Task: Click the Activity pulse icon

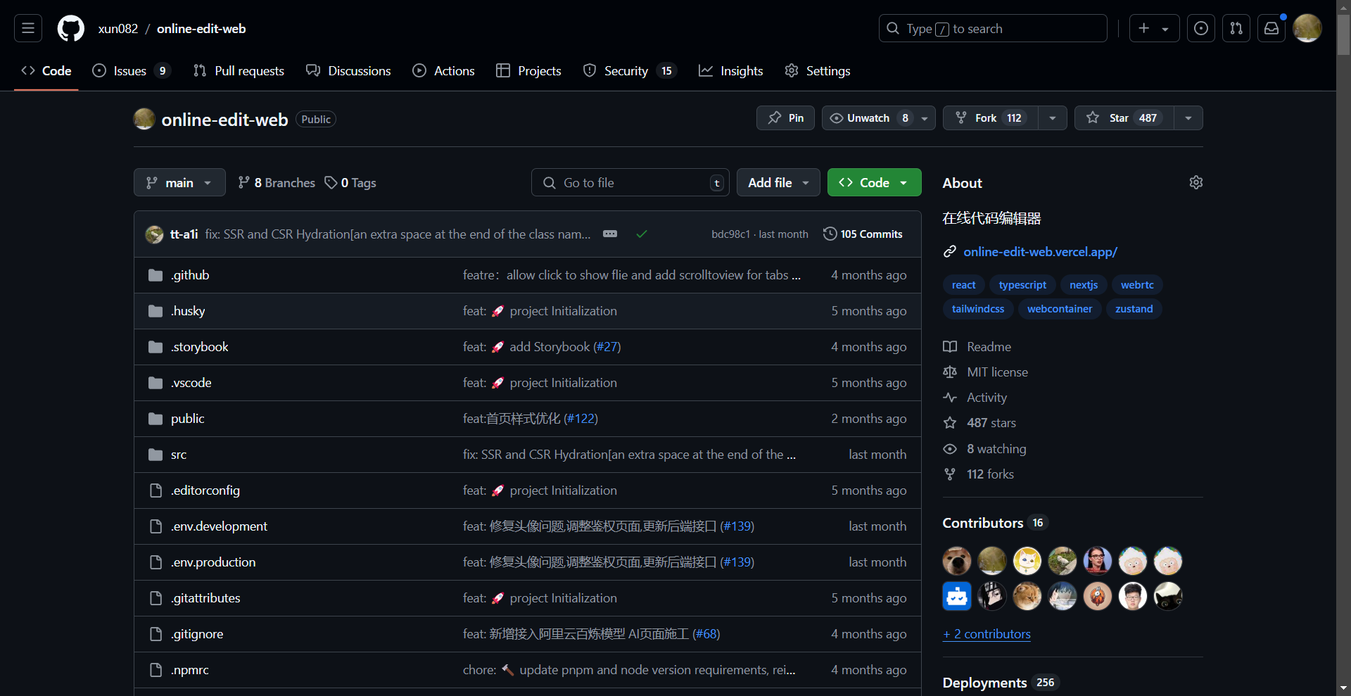Action: (x=950, y=397)
